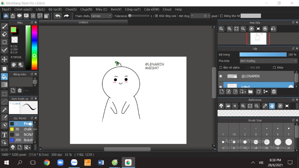Show hidden system tray icons

click(x=253, y=162)
